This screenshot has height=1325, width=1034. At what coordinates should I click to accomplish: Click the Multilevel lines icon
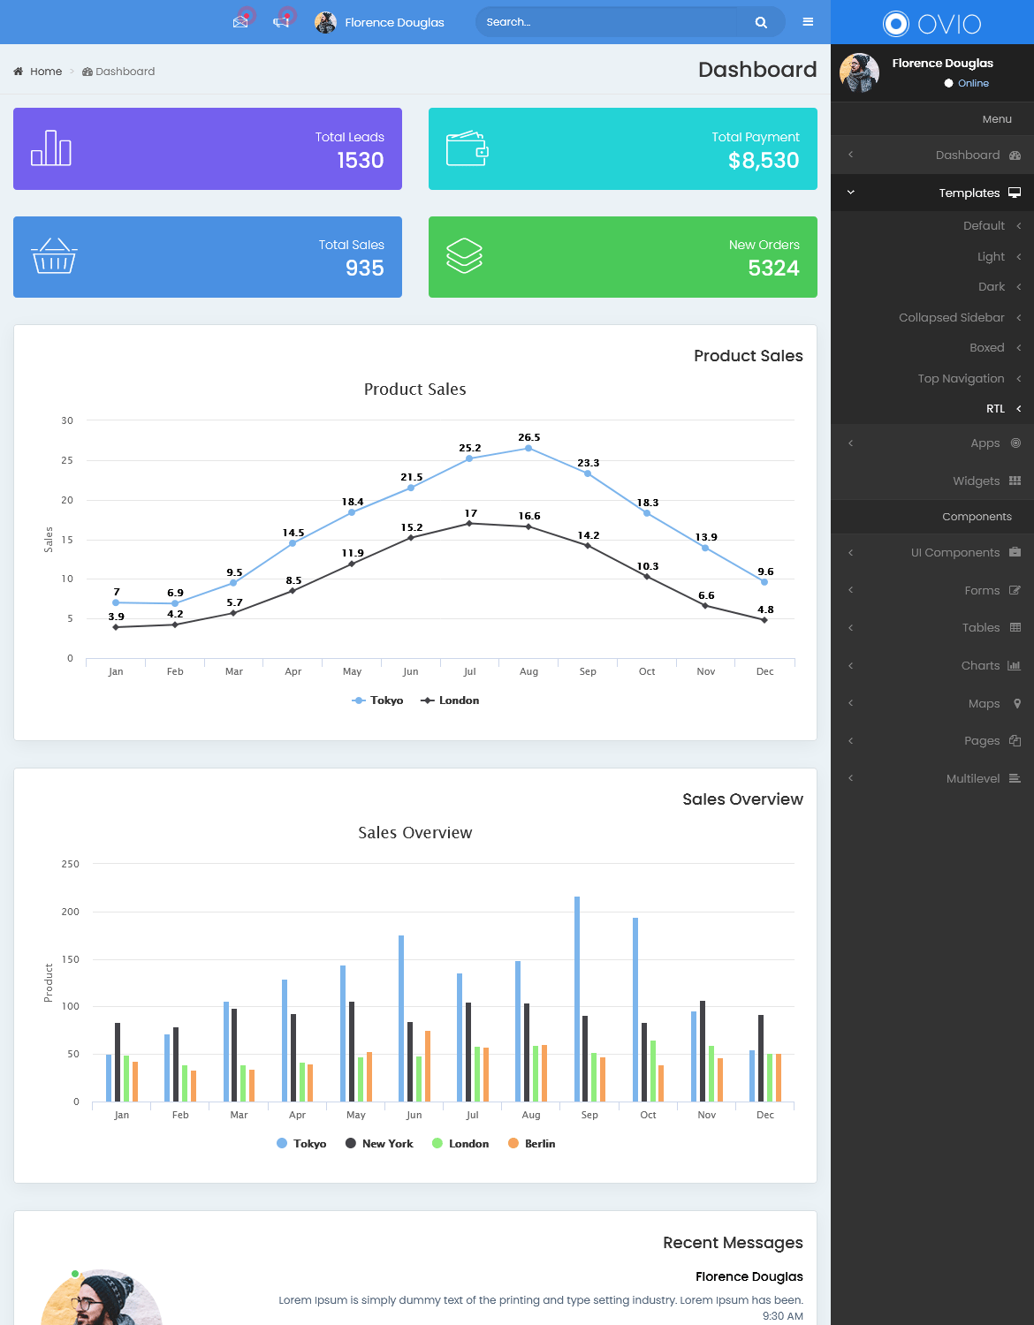(1015, 778)
